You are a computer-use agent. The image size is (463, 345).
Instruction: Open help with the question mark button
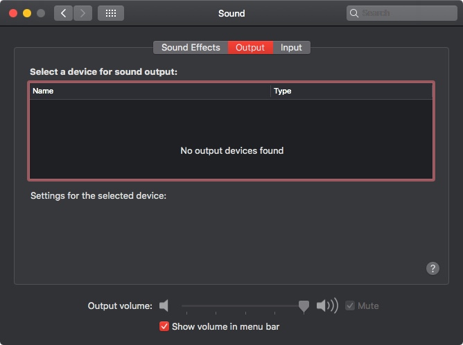[433, 268]
